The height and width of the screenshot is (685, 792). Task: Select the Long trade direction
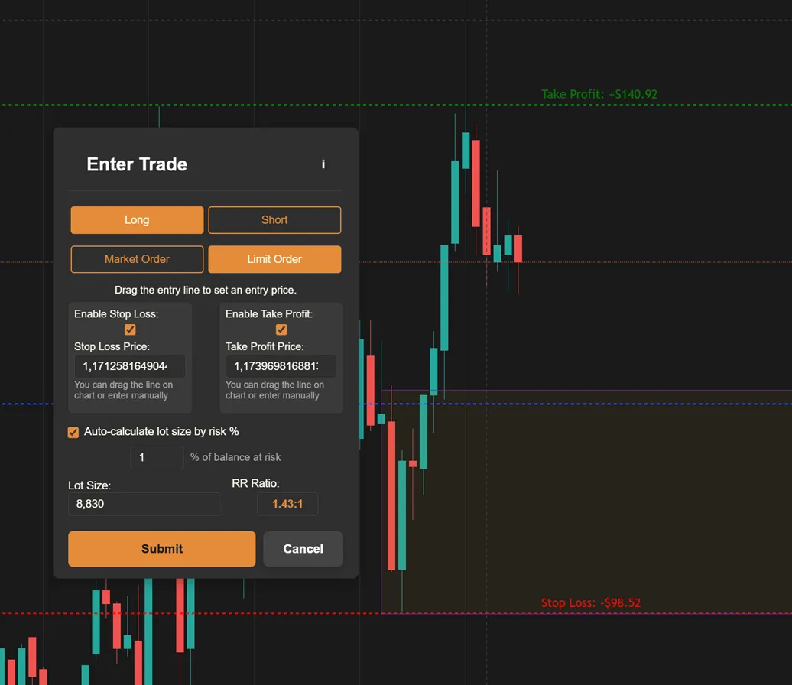tap(137, 219)
